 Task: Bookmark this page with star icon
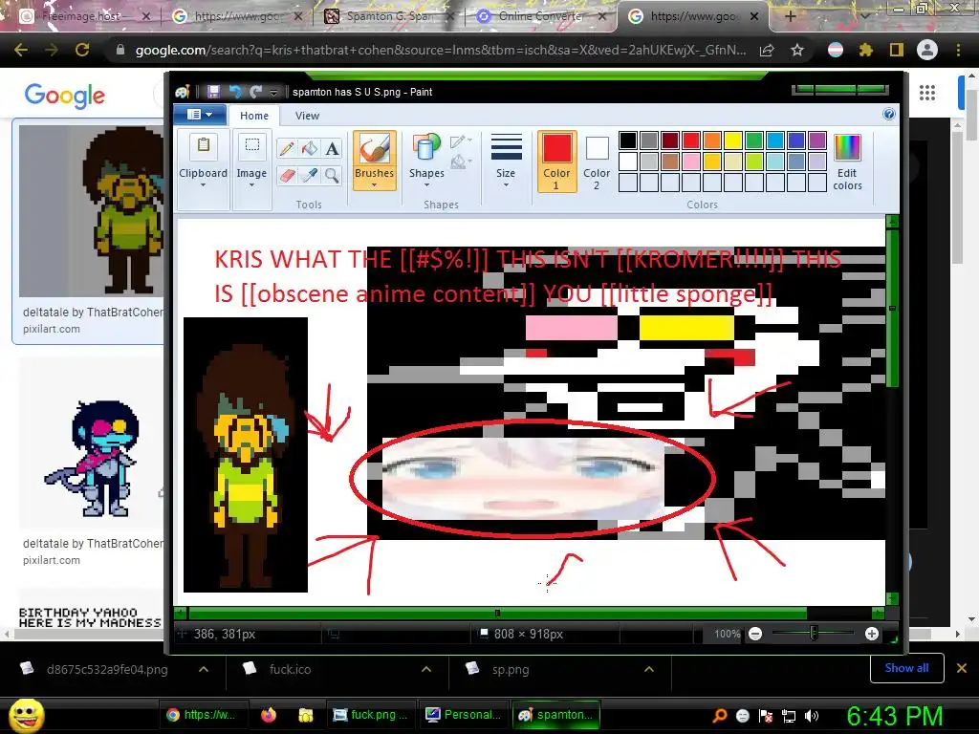(x=797, y=51)
